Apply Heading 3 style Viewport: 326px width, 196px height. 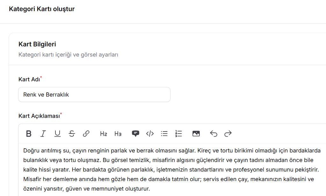pyautogui.click(x=118, y=133)
